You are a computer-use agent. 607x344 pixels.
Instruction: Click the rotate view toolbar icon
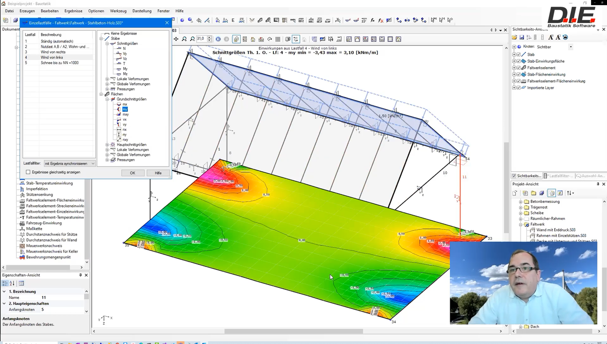tap(270, 39)
